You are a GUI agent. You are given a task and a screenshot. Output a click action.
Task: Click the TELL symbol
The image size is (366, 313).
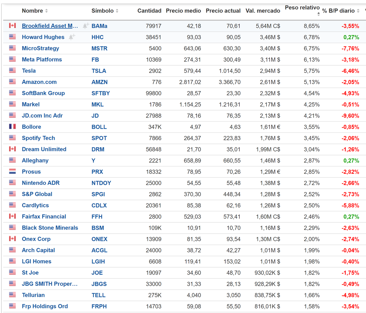[x=99, y=295]
